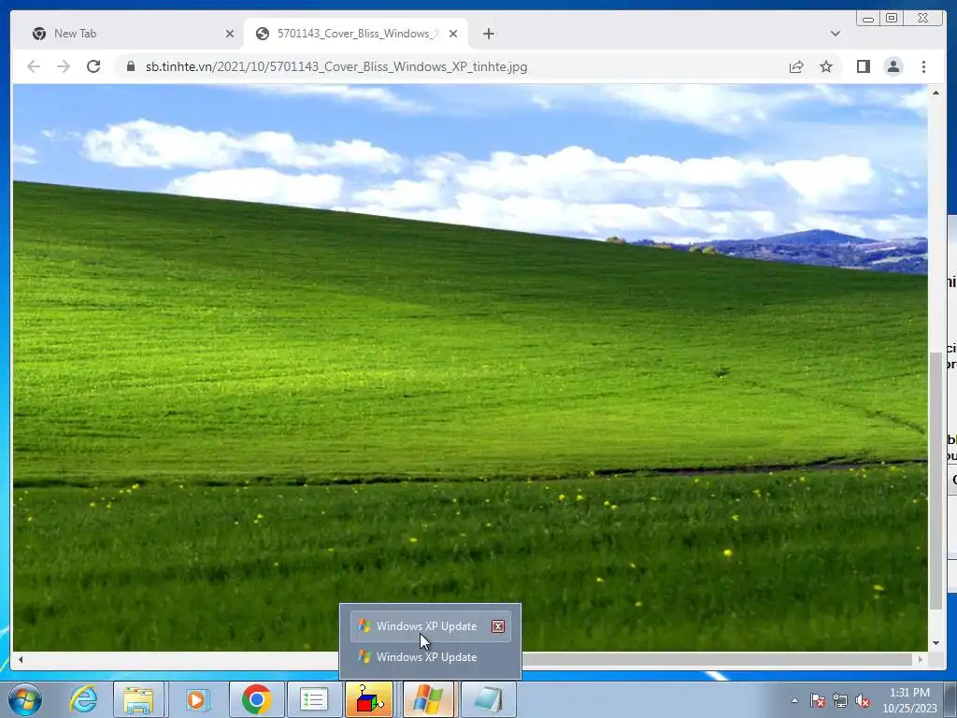Viewport: 957px width, 718px height.
Task: Click the vertical scrollbar down arrow
Action: [x=935, y=643]
